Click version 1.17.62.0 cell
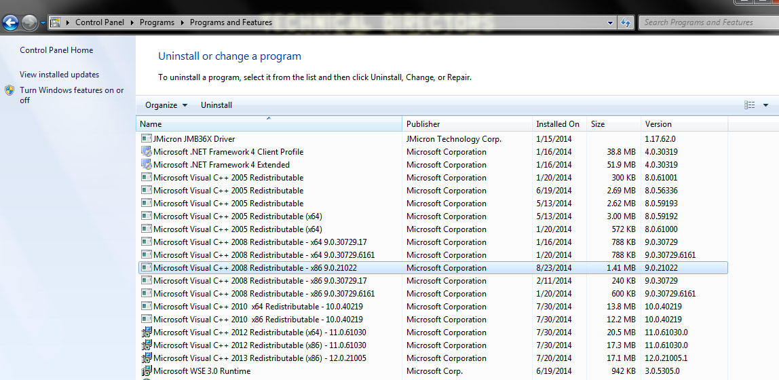Viewport: 779px width, 380px height. [660, 139]
